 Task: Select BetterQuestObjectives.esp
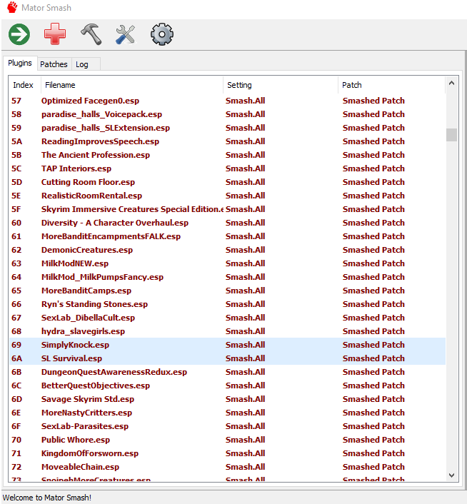coord(227,385)
